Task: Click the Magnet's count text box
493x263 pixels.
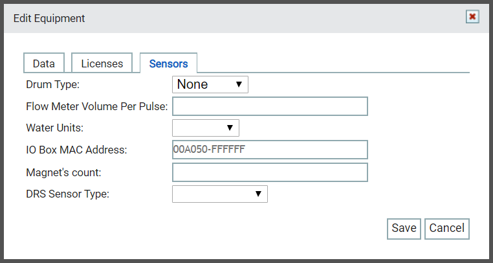Action: tap(270, 172)
